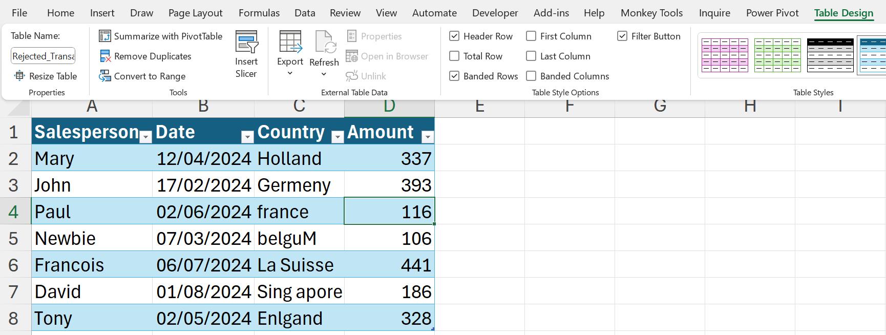Open the Page Layout tab
The image size is (886, 335).
[x=196, y=13]
